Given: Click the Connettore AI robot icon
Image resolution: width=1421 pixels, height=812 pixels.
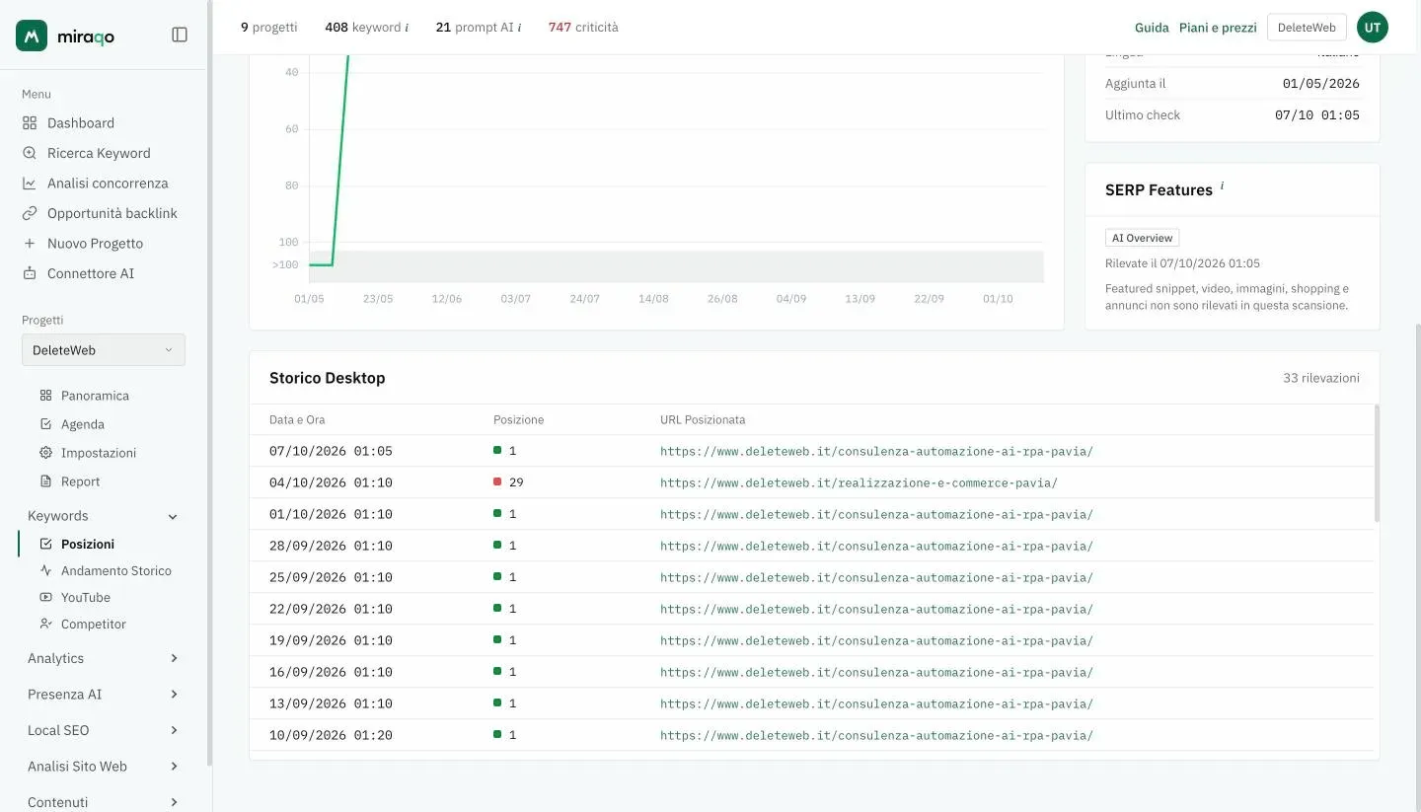Looking at the screenshot, I should [x=30, y=273].
